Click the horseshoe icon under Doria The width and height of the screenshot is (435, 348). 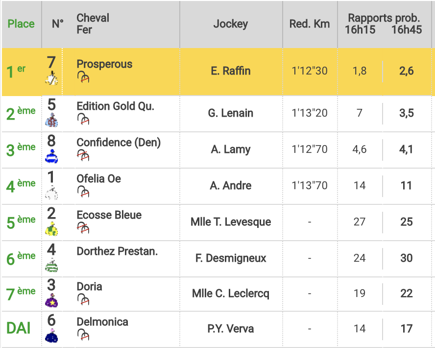(x=83, y=299)
